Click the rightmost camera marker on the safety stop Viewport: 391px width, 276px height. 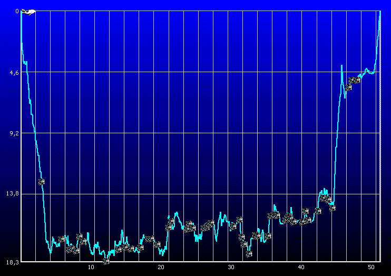click(357, 80)
